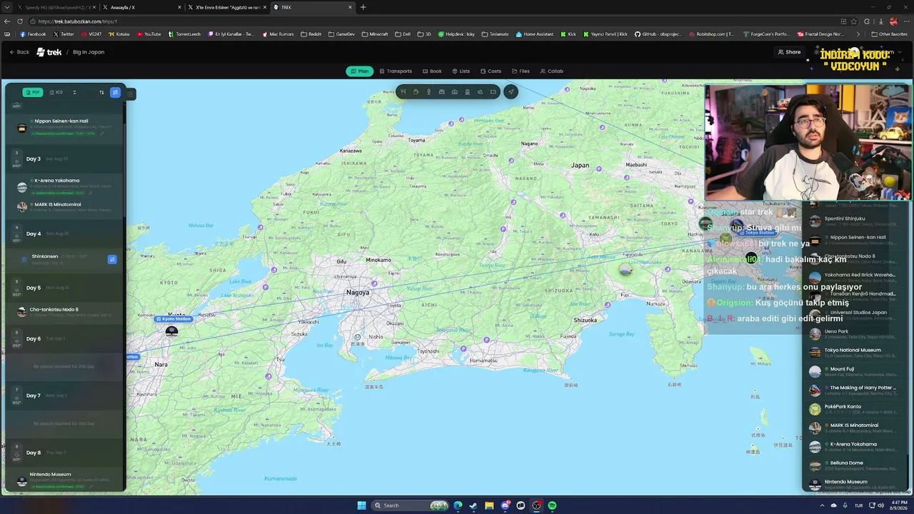Select Cho-tonkotsu Nodo 8 in Day 5
This screenshot has height=514, width=914.
click(x=65, y=312)
